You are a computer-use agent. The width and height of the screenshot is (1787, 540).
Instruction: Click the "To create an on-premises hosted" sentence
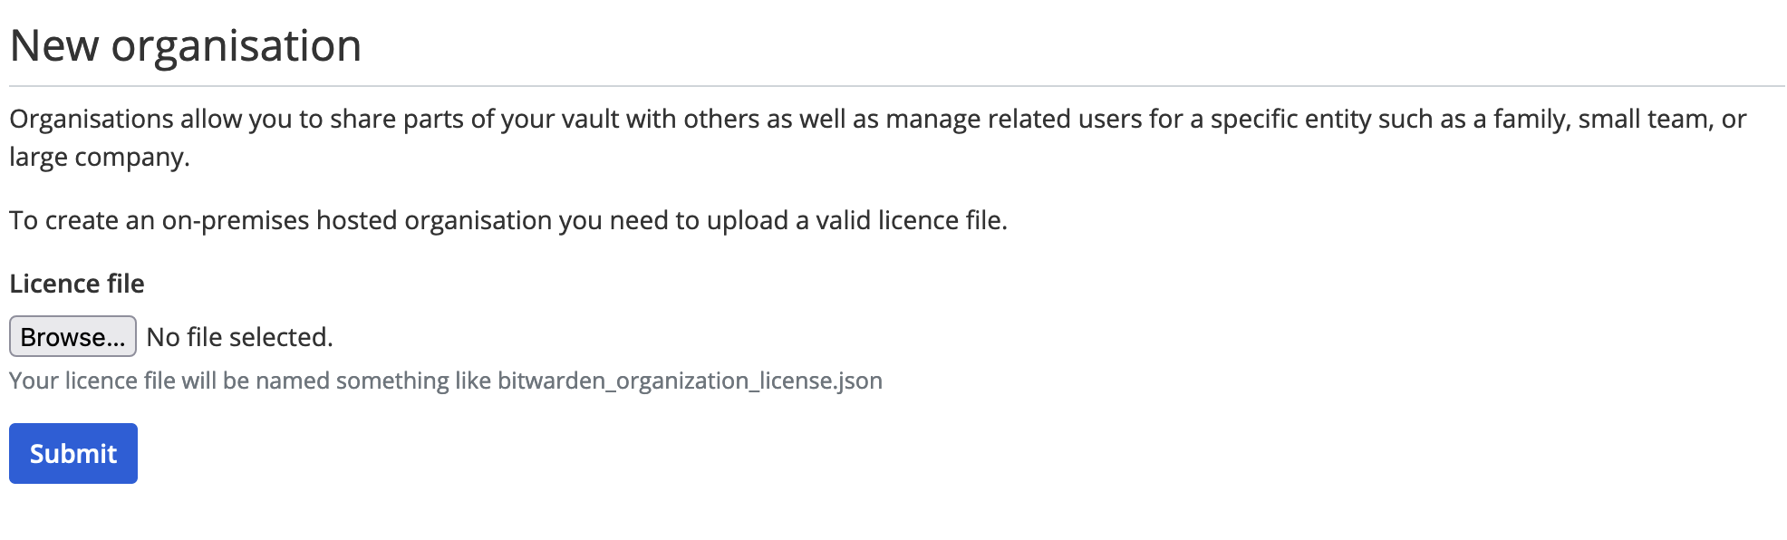[x=204, y=220]
